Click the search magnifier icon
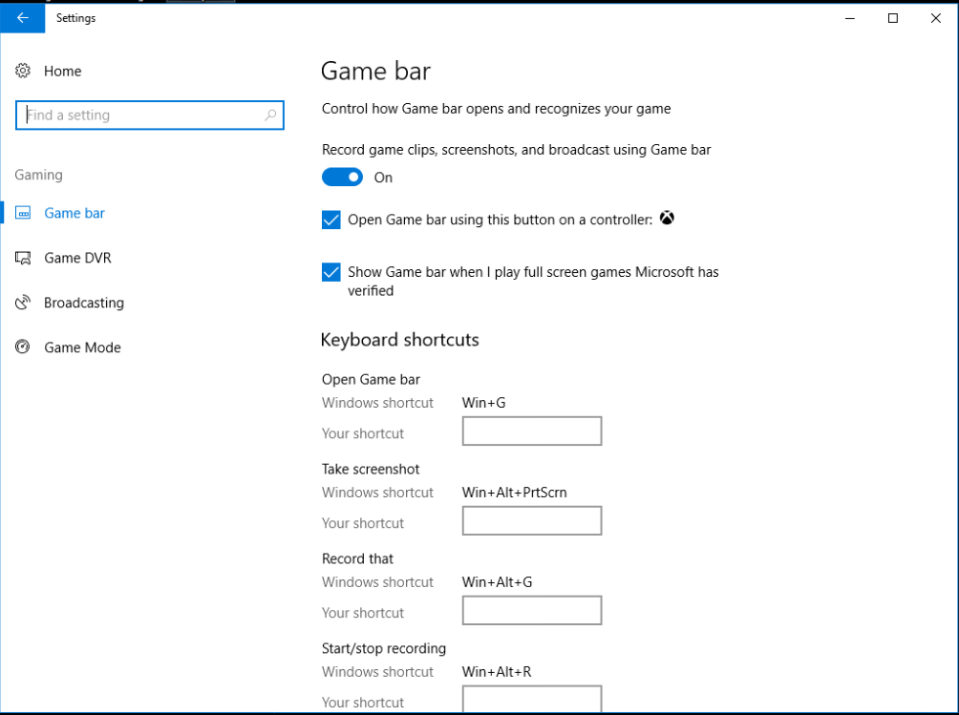Viewport: 959px width, 715px height. (270, 115)
